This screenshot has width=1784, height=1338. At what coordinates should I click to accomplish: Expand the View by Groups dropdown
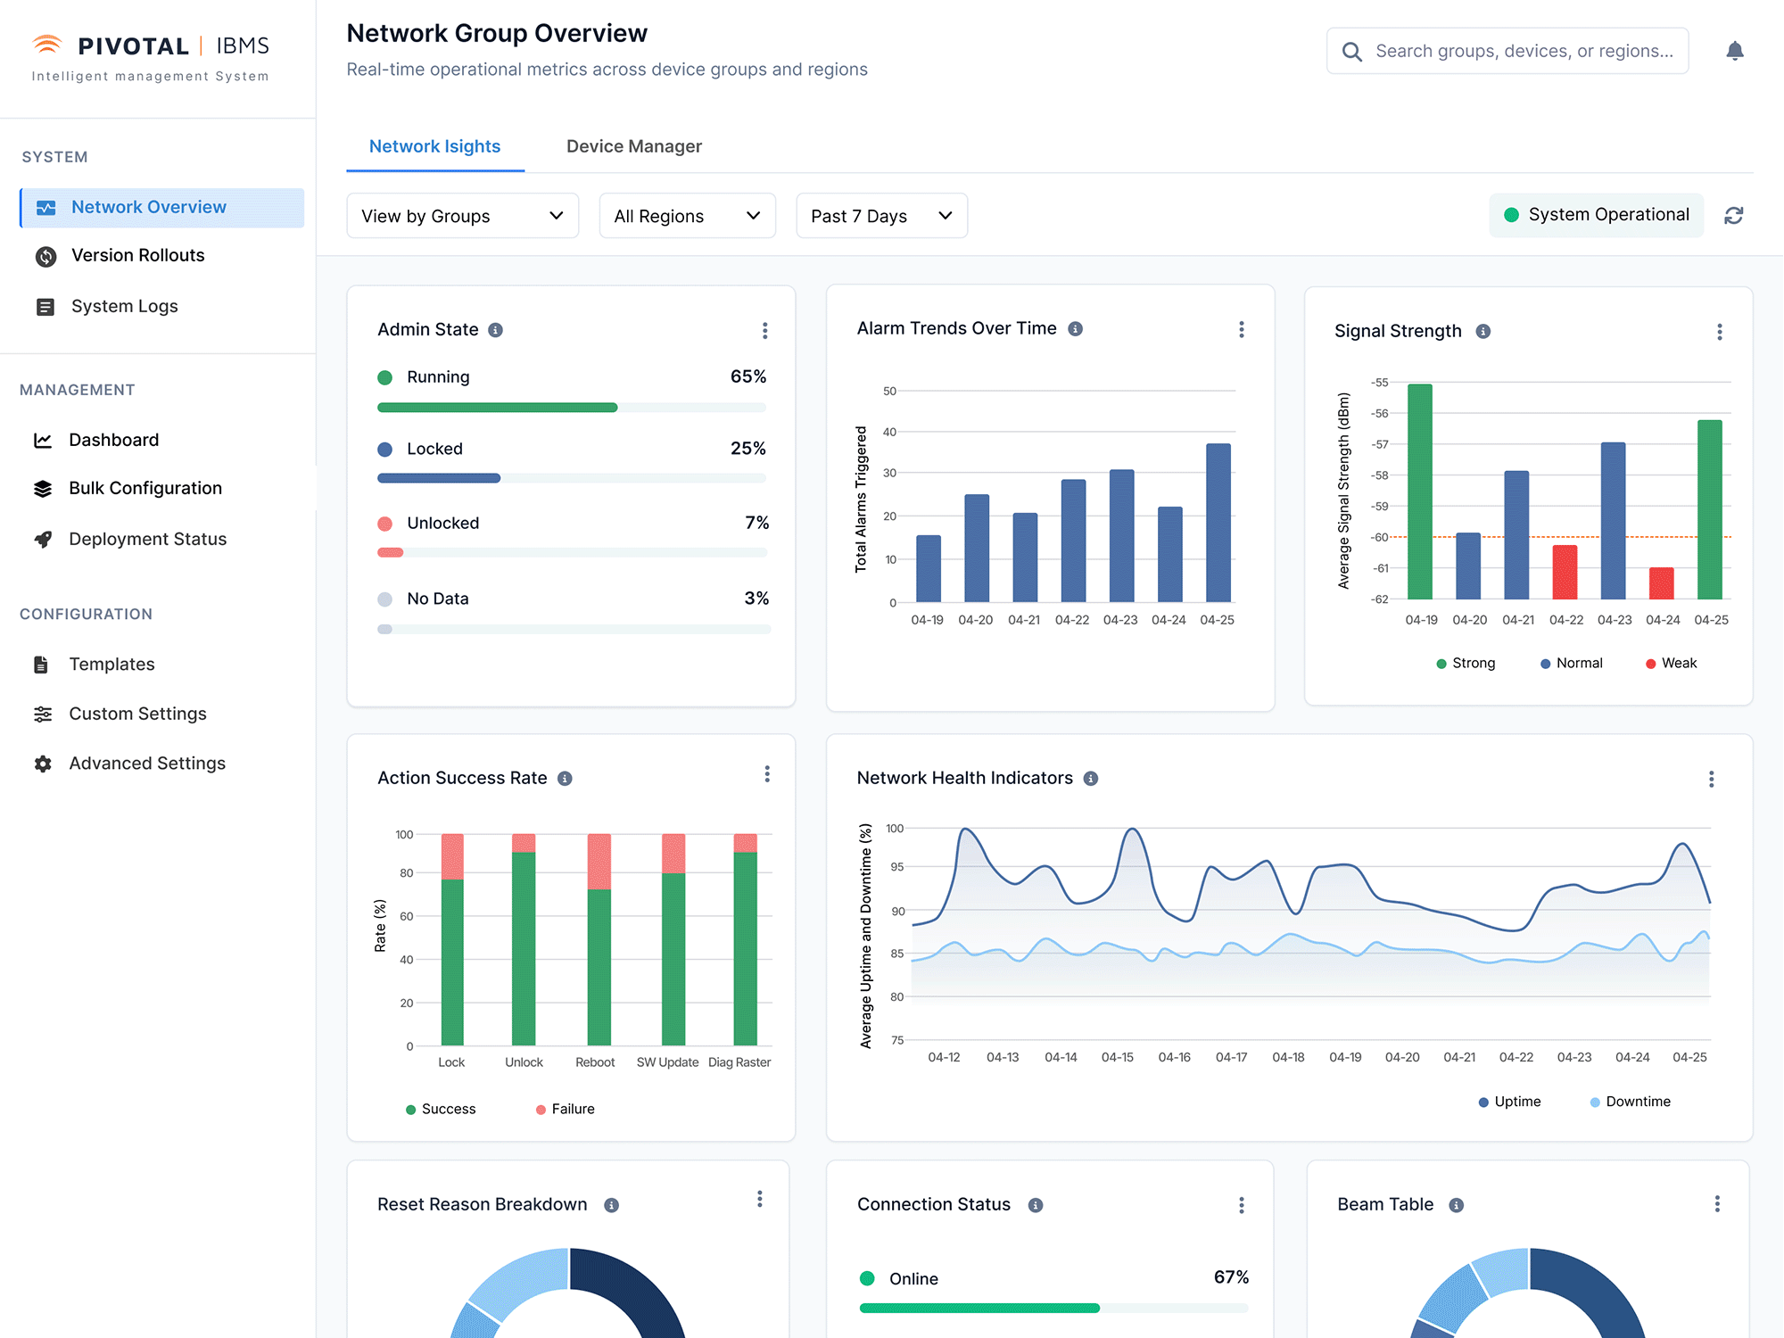[x=462, y=216]
